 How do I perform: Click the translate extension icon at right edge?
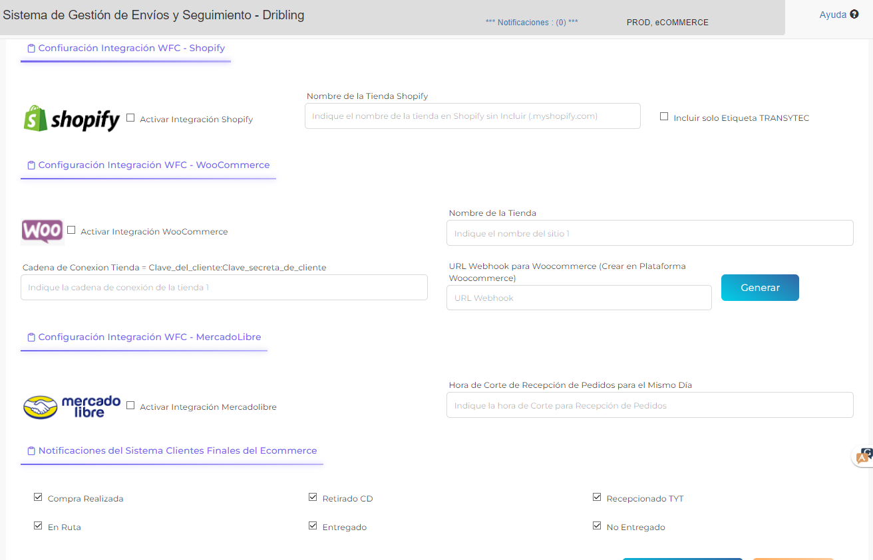pyautogui.click(x=864, y=456)
